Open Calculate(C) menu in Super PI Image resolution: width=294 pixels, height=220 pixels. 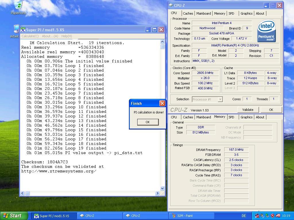coord(30,36)
